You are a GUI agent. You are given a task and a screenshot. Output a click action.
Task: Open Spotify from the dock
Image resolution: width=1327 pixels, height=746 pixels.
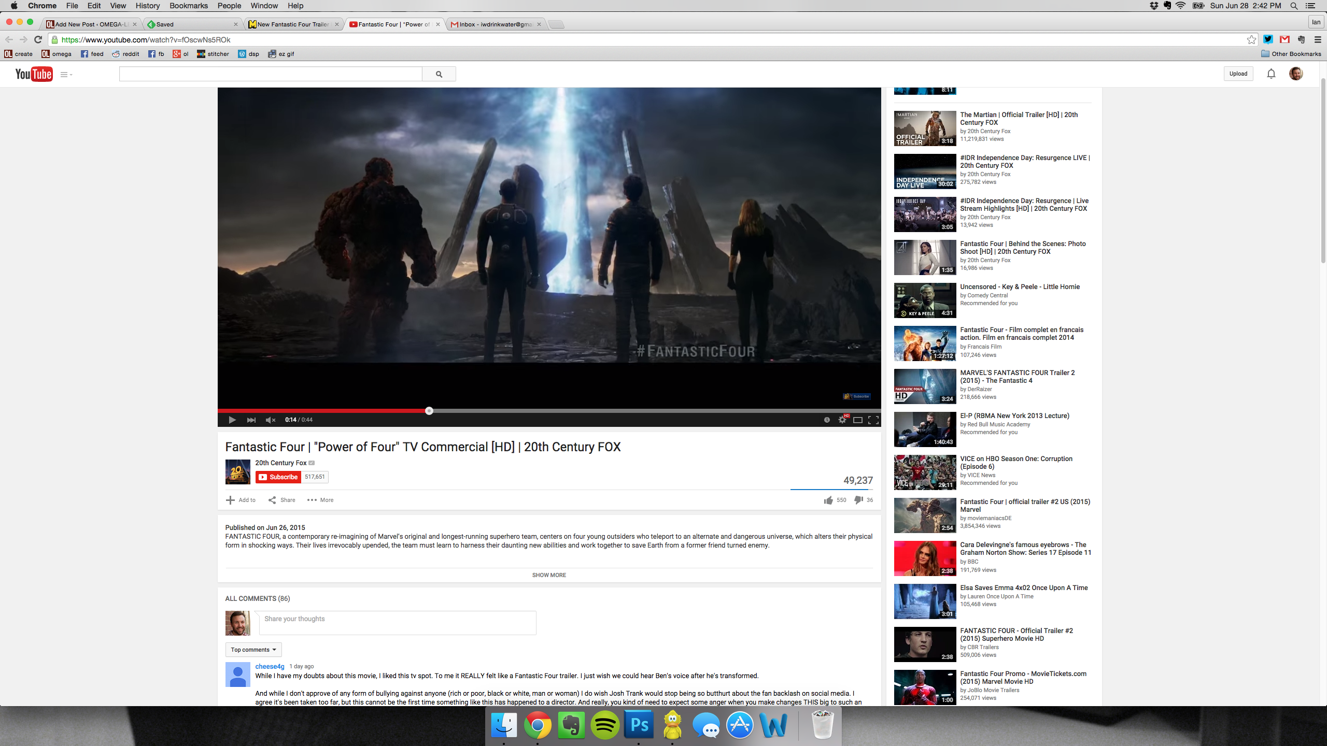pos(605,725)
